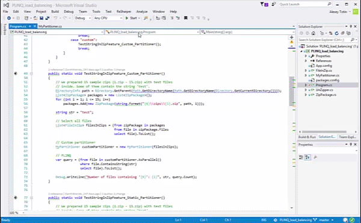Image resolution: width=361 pixels, height=223 pixels.
Task: Collapse the PLINQ_load_balancing project node
Action: coord(301,51)
